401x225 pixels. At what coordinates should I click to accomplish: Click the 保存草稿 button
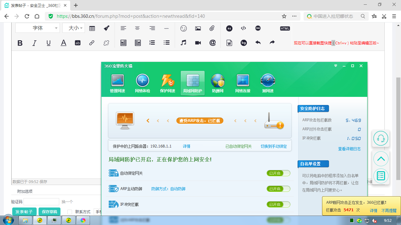point(49,212)
